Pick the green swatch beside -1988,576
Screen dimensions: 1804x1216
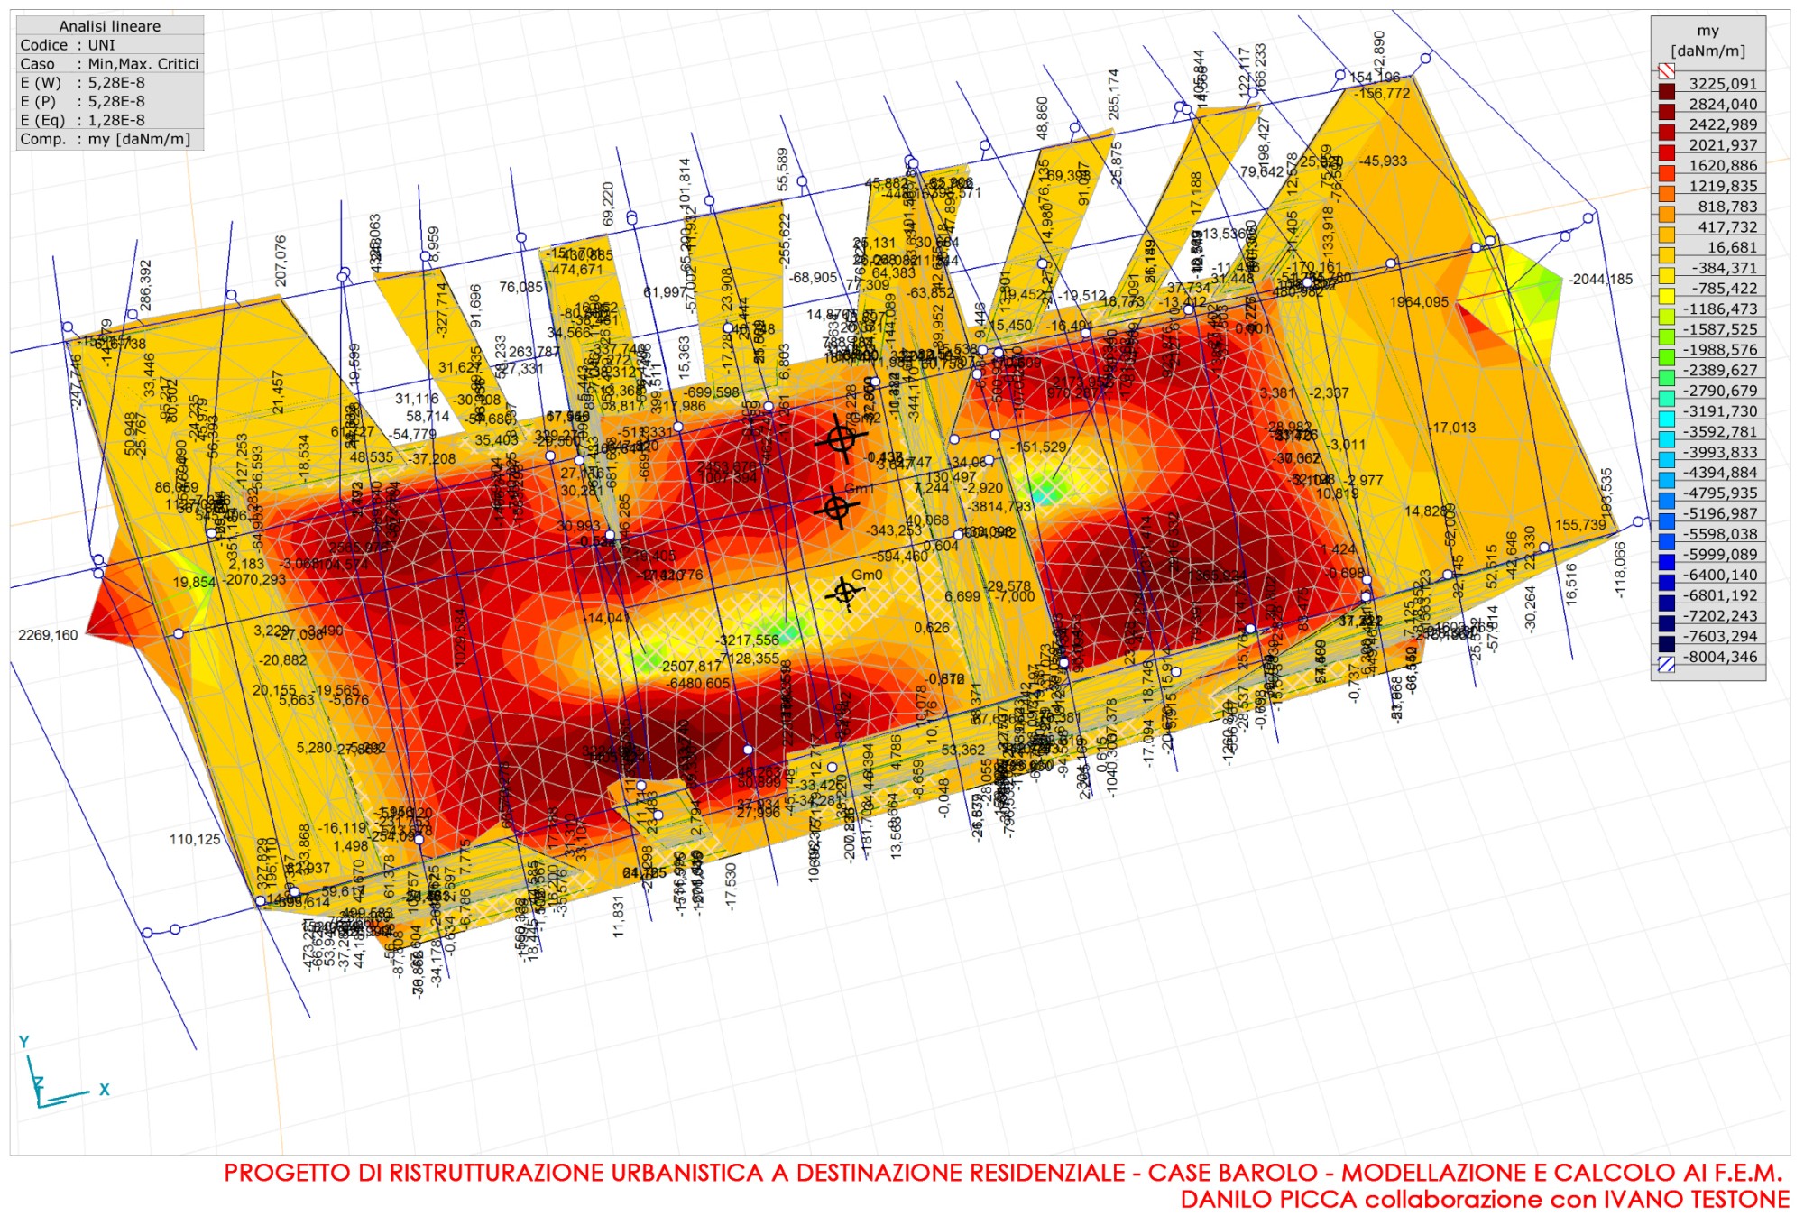1666,357
